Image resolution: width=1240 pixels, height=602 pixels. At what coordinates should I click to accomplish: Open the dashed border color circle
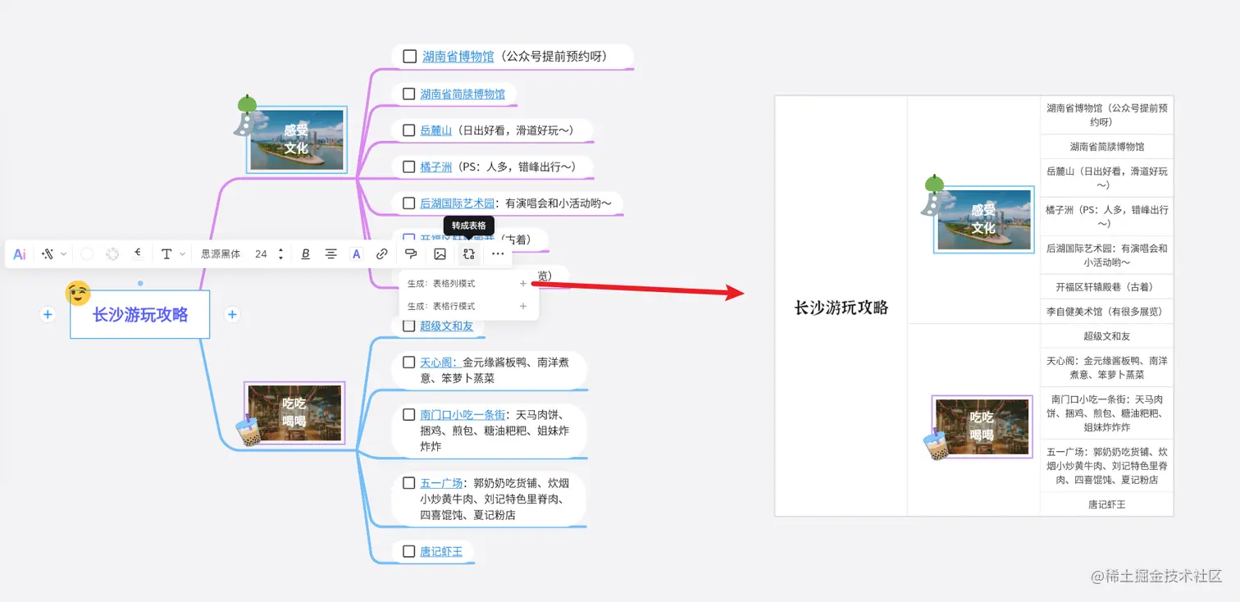coord(112,254)
